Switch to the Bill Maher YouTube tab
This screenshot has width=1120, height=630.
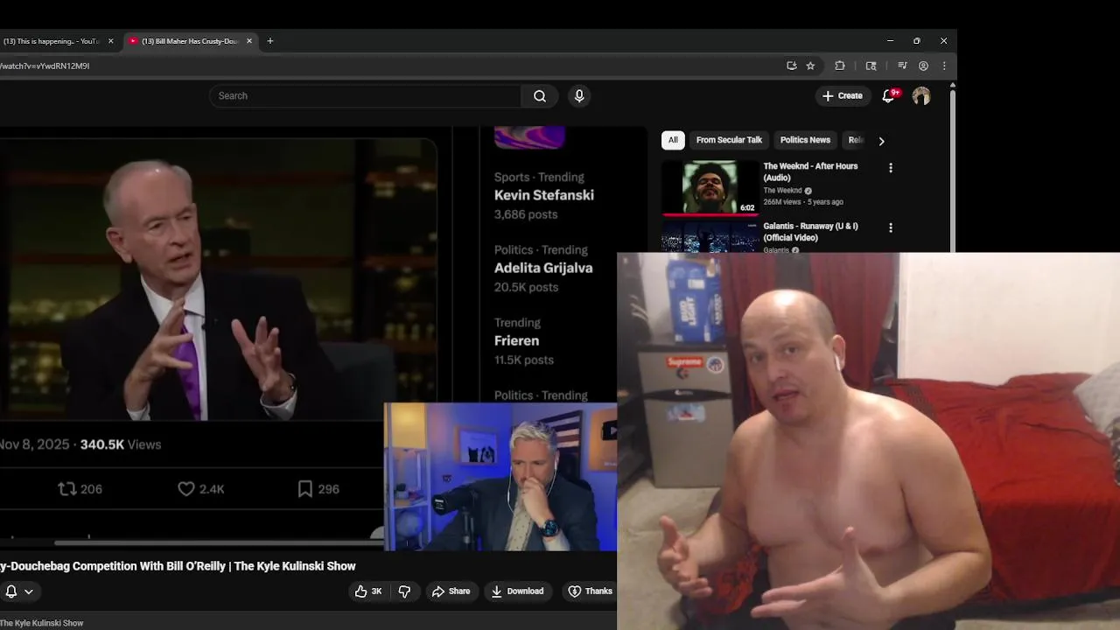[190, 41]
